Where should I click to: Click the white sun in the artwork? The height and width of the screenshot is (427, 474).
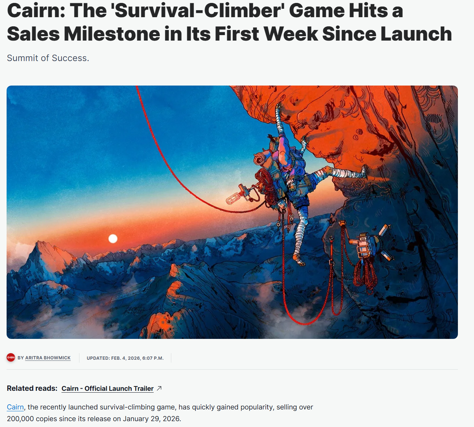pyautogui.click(x=113, y=239)
